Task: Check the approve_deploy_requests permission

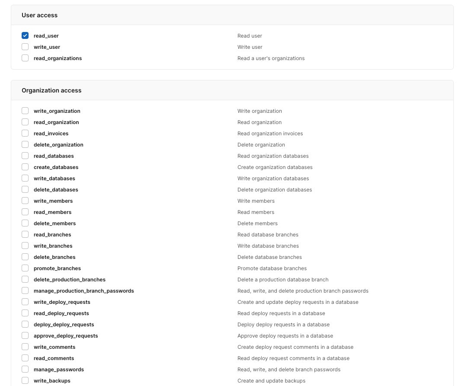Action: point(25,335)
